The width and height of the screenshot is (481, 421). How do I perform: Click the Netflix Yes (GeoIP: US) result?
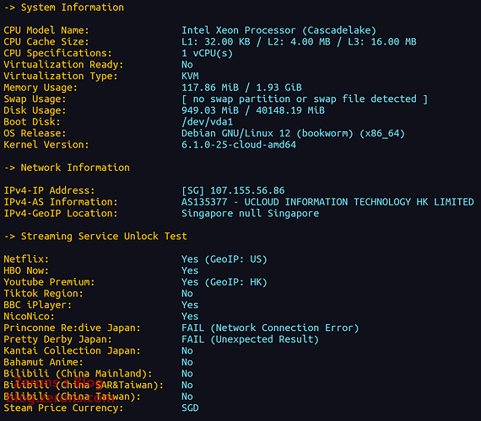tap(224, 259)
